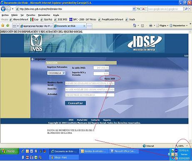Open the Página toolbar dropdown menu

coord(162,26)
